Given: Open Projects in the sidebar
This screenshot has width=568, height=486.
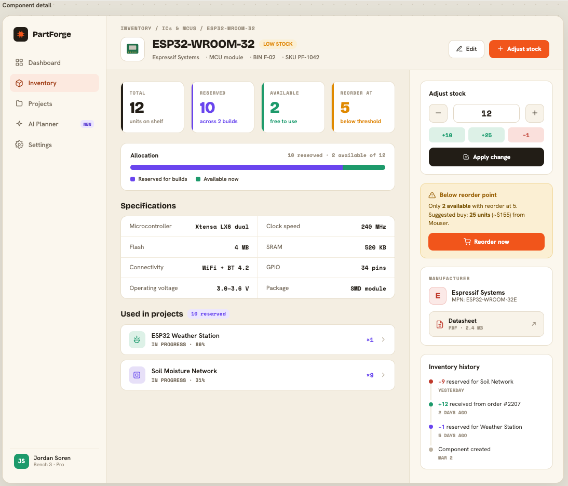Looking at the screenshot, I should [x=55, y=104].
